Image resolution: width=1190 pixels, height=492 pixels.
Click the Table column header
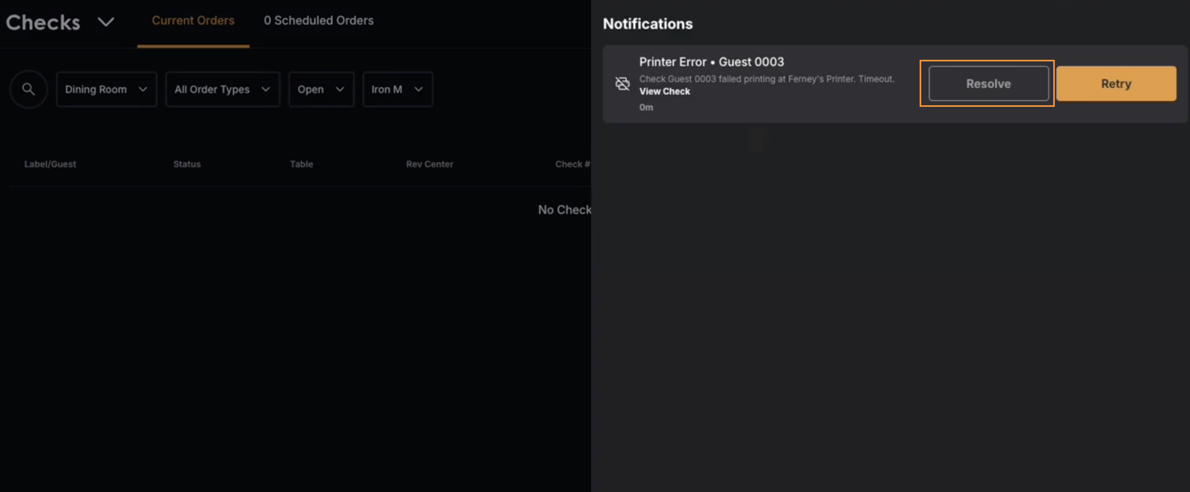(301, 164)
